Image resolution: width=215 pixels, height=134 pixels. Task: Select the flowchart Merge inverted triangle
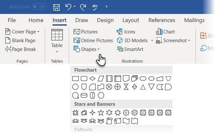tap(151, 87)
